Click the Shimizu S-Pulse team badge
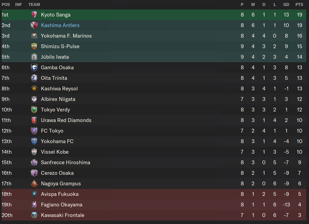This screenshot has width=309, height=224. tap(34, 46)
